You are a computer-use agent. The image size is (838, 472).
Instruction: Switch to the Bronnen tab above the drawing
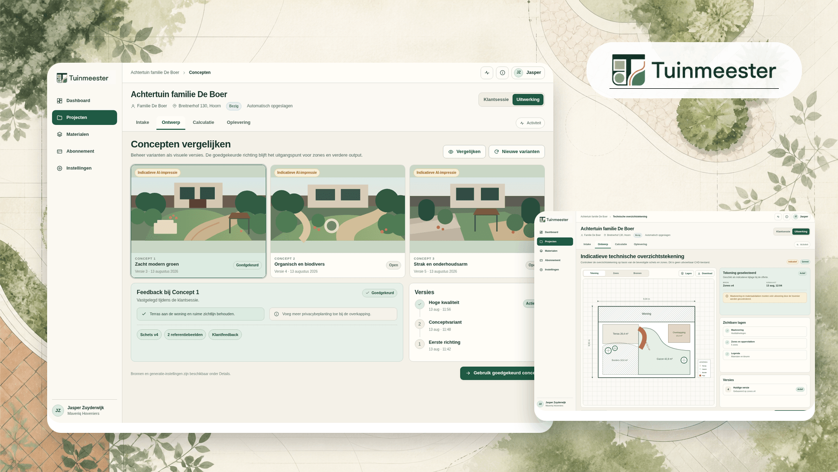pyautogui.click(x=638, y=273)
